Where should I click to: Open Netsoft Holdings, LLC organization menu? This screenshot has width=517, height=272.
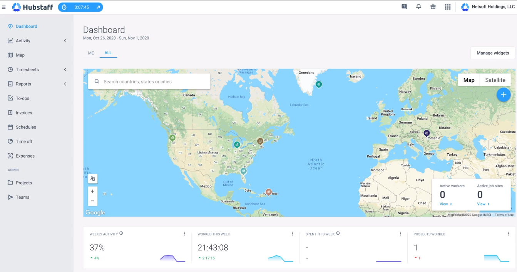point(488,7)
